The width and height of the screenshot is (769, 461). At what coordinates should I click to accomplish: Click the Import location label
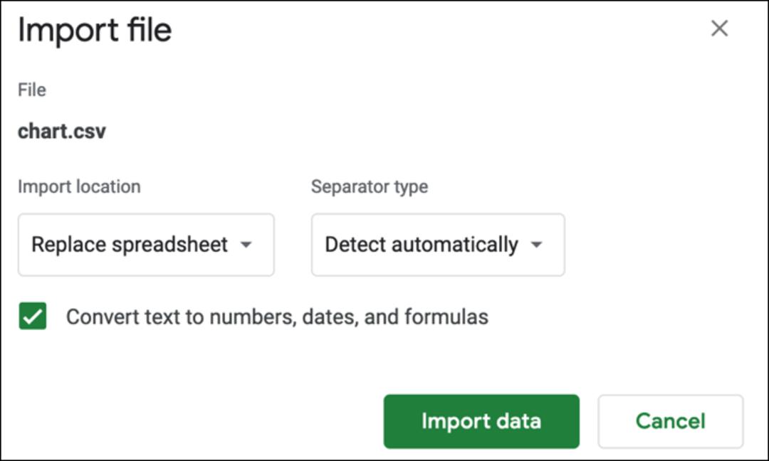click(x=79, y=186)
